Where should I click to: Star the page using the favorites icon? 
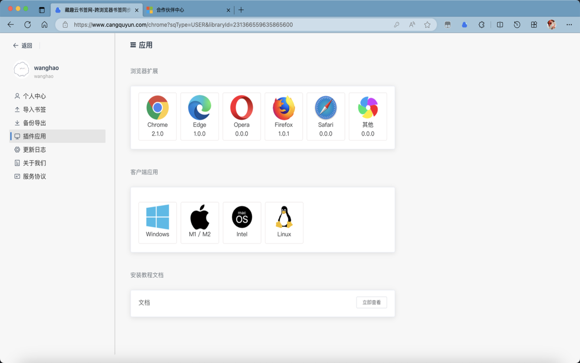coord(427,25)
